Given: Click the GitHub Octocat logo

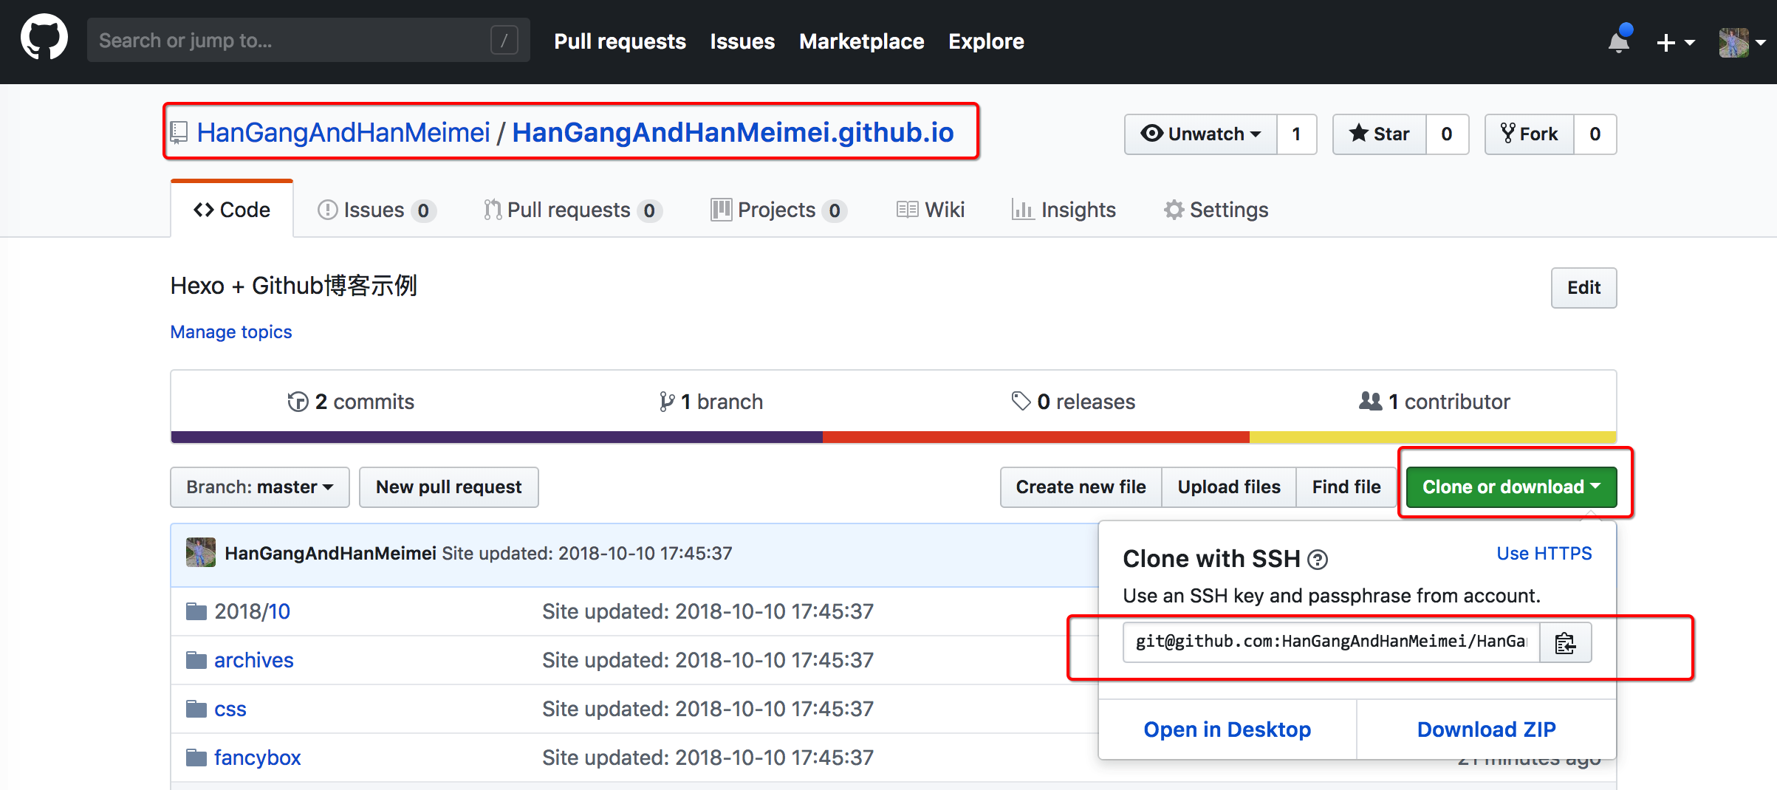Looking at the screenshot, I should [x=44, y=38].
